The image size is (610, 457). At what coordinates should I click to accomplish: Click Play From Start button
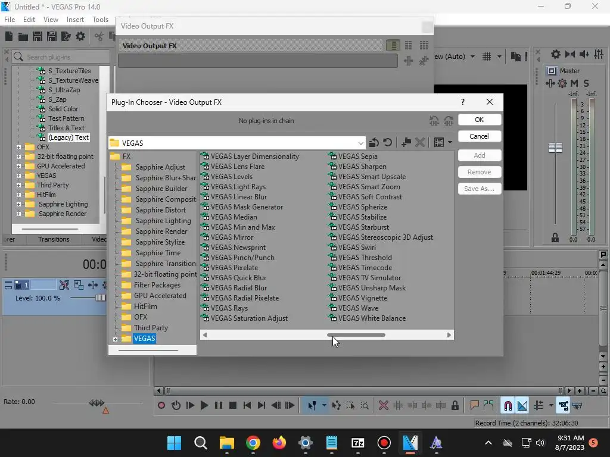coord(190,406)
